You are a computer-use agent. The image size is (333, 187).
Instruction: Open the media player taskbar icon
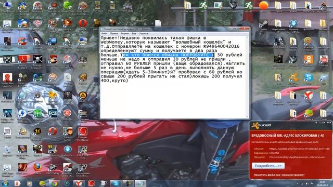point(30,183)
